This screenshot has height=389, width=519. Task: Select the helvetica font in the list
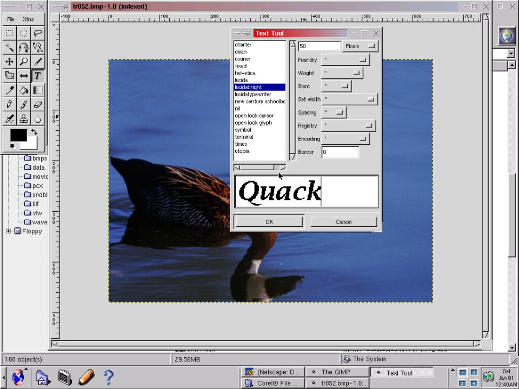(245, 73)
